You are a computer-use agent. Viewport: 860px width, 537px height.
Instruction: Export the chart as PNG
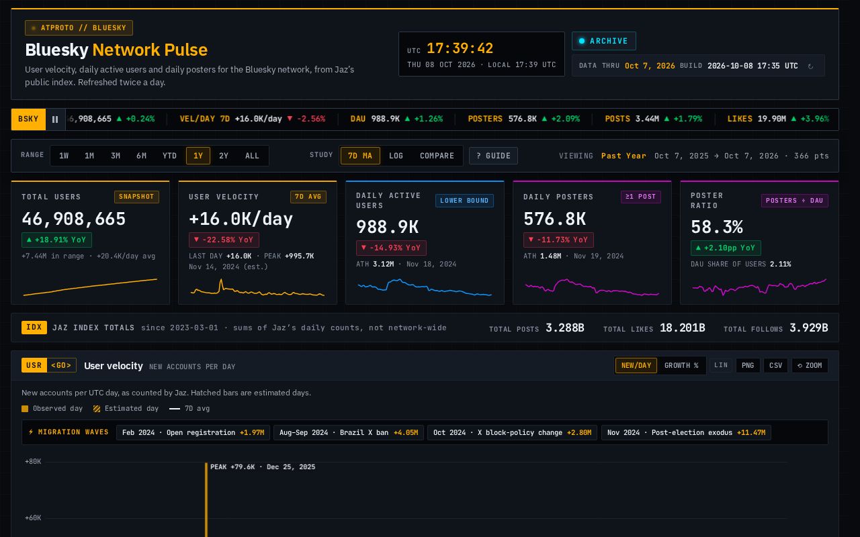click(748, 365)
